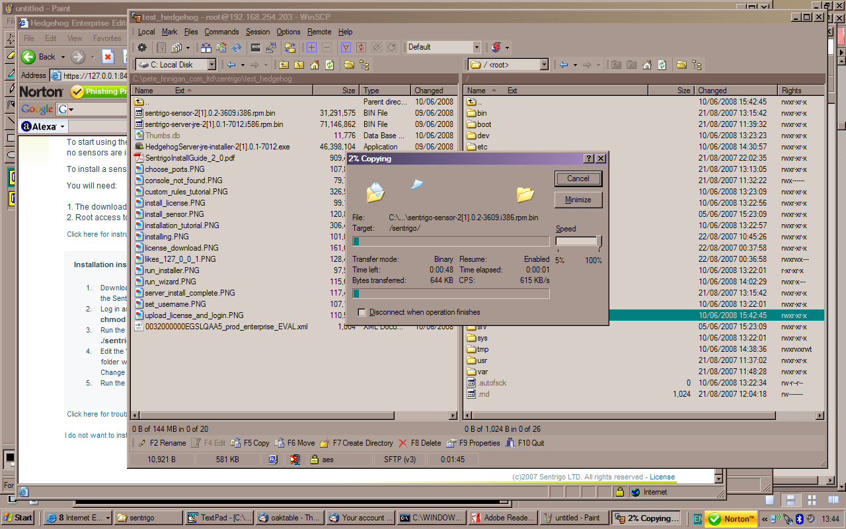Open directory bookmark in local panel
Viewport: 846px width, 529px height.
click(348, 65)
